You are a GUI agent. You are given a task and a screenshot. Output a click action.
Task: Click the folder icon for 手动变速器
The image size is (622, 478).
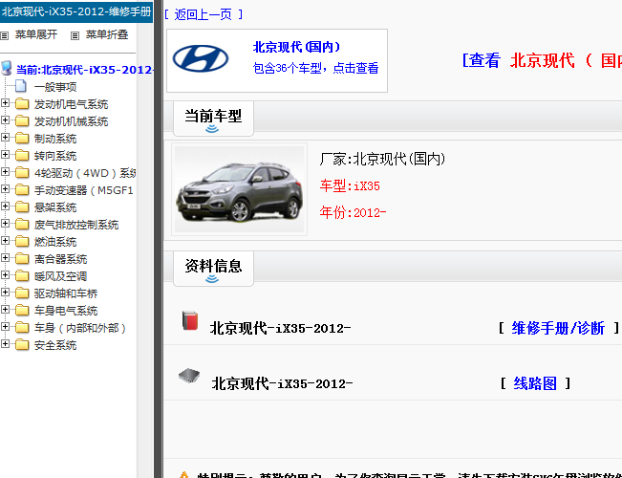pos(22,190)
